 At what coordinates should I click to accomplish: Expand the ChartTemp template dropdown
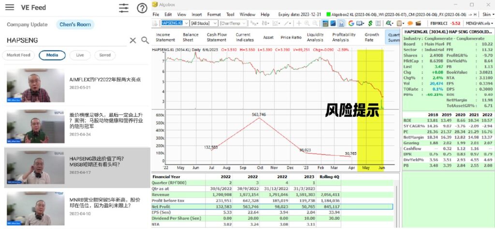(x=244, y=23)
